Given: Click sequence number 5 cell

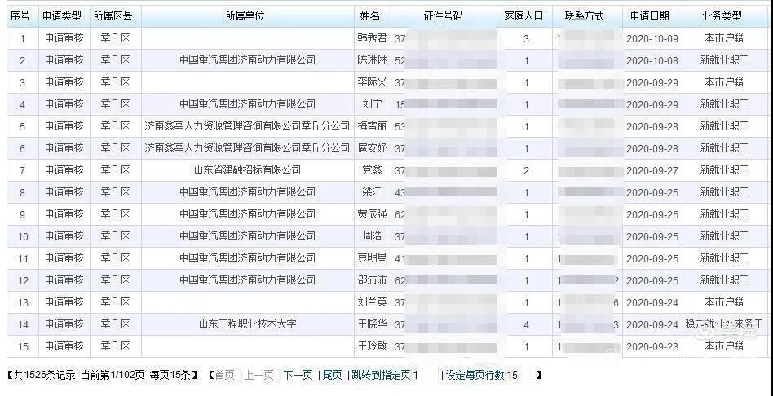Looking at the screenshot, I should (22, 126).
